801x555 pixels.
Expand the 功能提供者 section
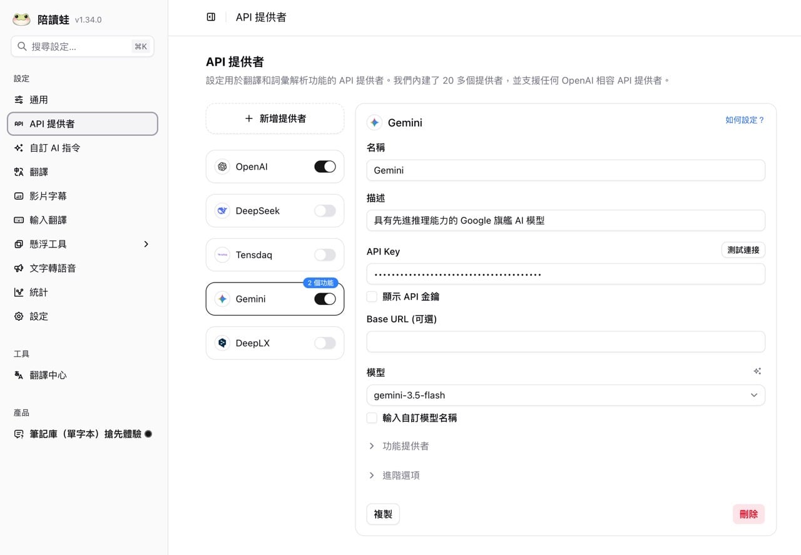pos(399,446)
